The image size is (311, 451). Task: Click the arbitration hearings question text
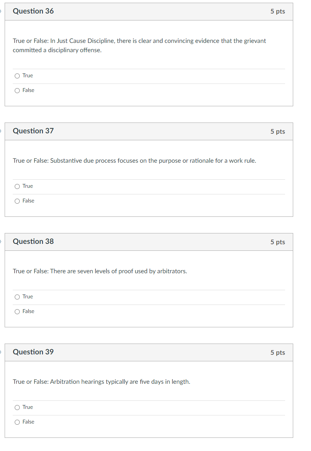[101, 381]
